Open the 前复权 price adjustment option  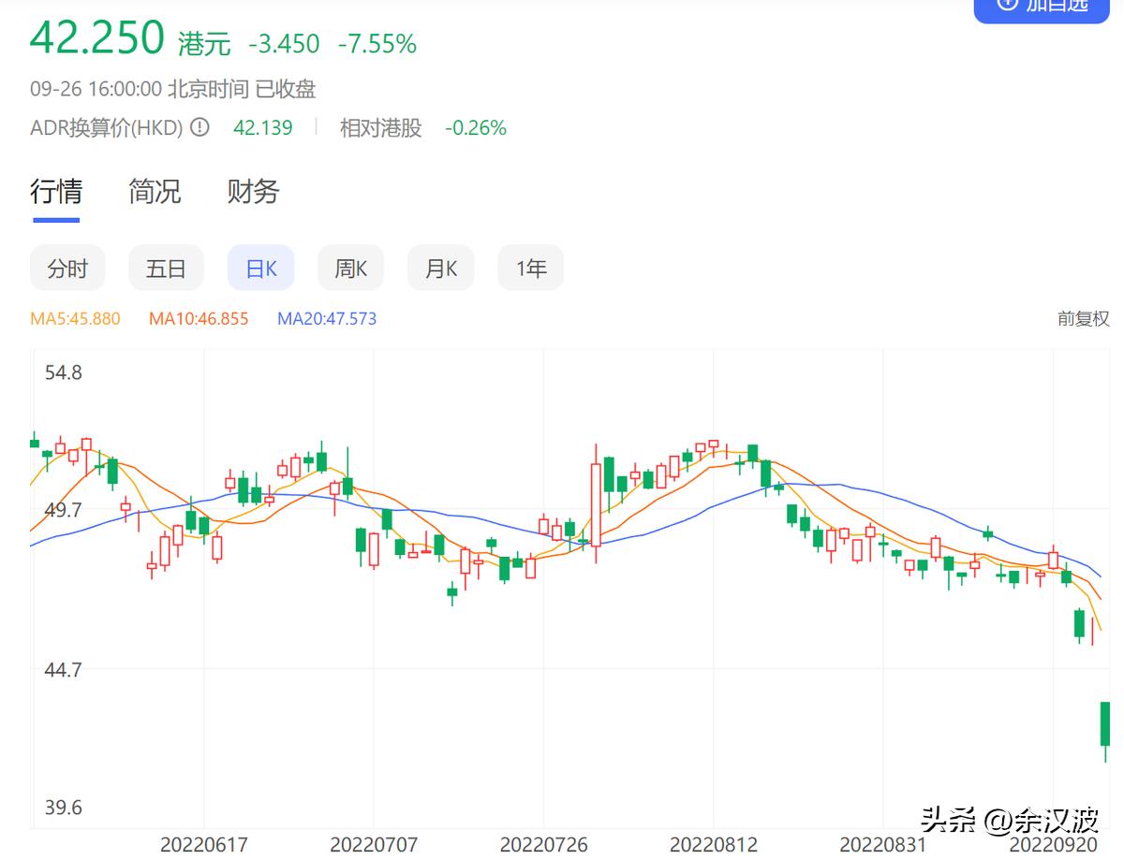(1084, 318)
